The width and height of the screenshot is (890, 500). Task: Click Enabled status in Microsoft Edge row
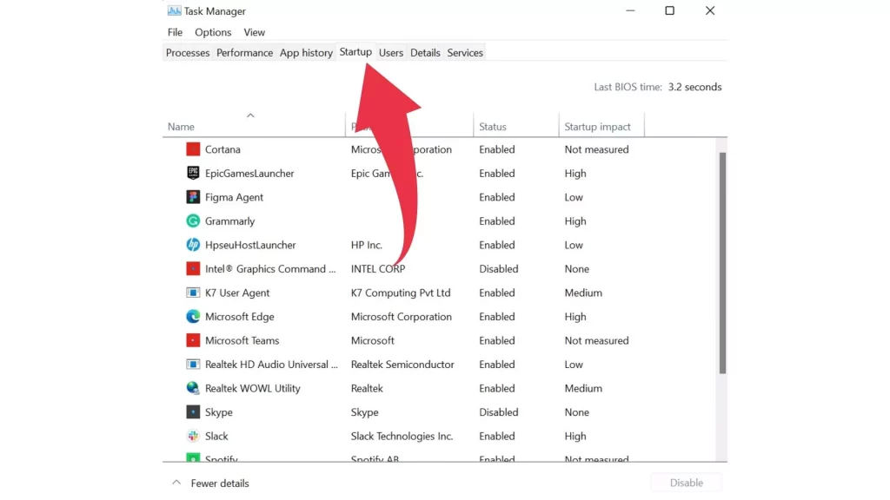496,316
